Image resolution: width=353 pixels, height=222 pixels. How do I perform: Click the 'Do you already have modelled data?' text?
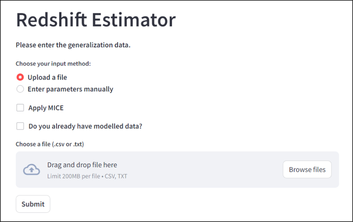point(85,126)
